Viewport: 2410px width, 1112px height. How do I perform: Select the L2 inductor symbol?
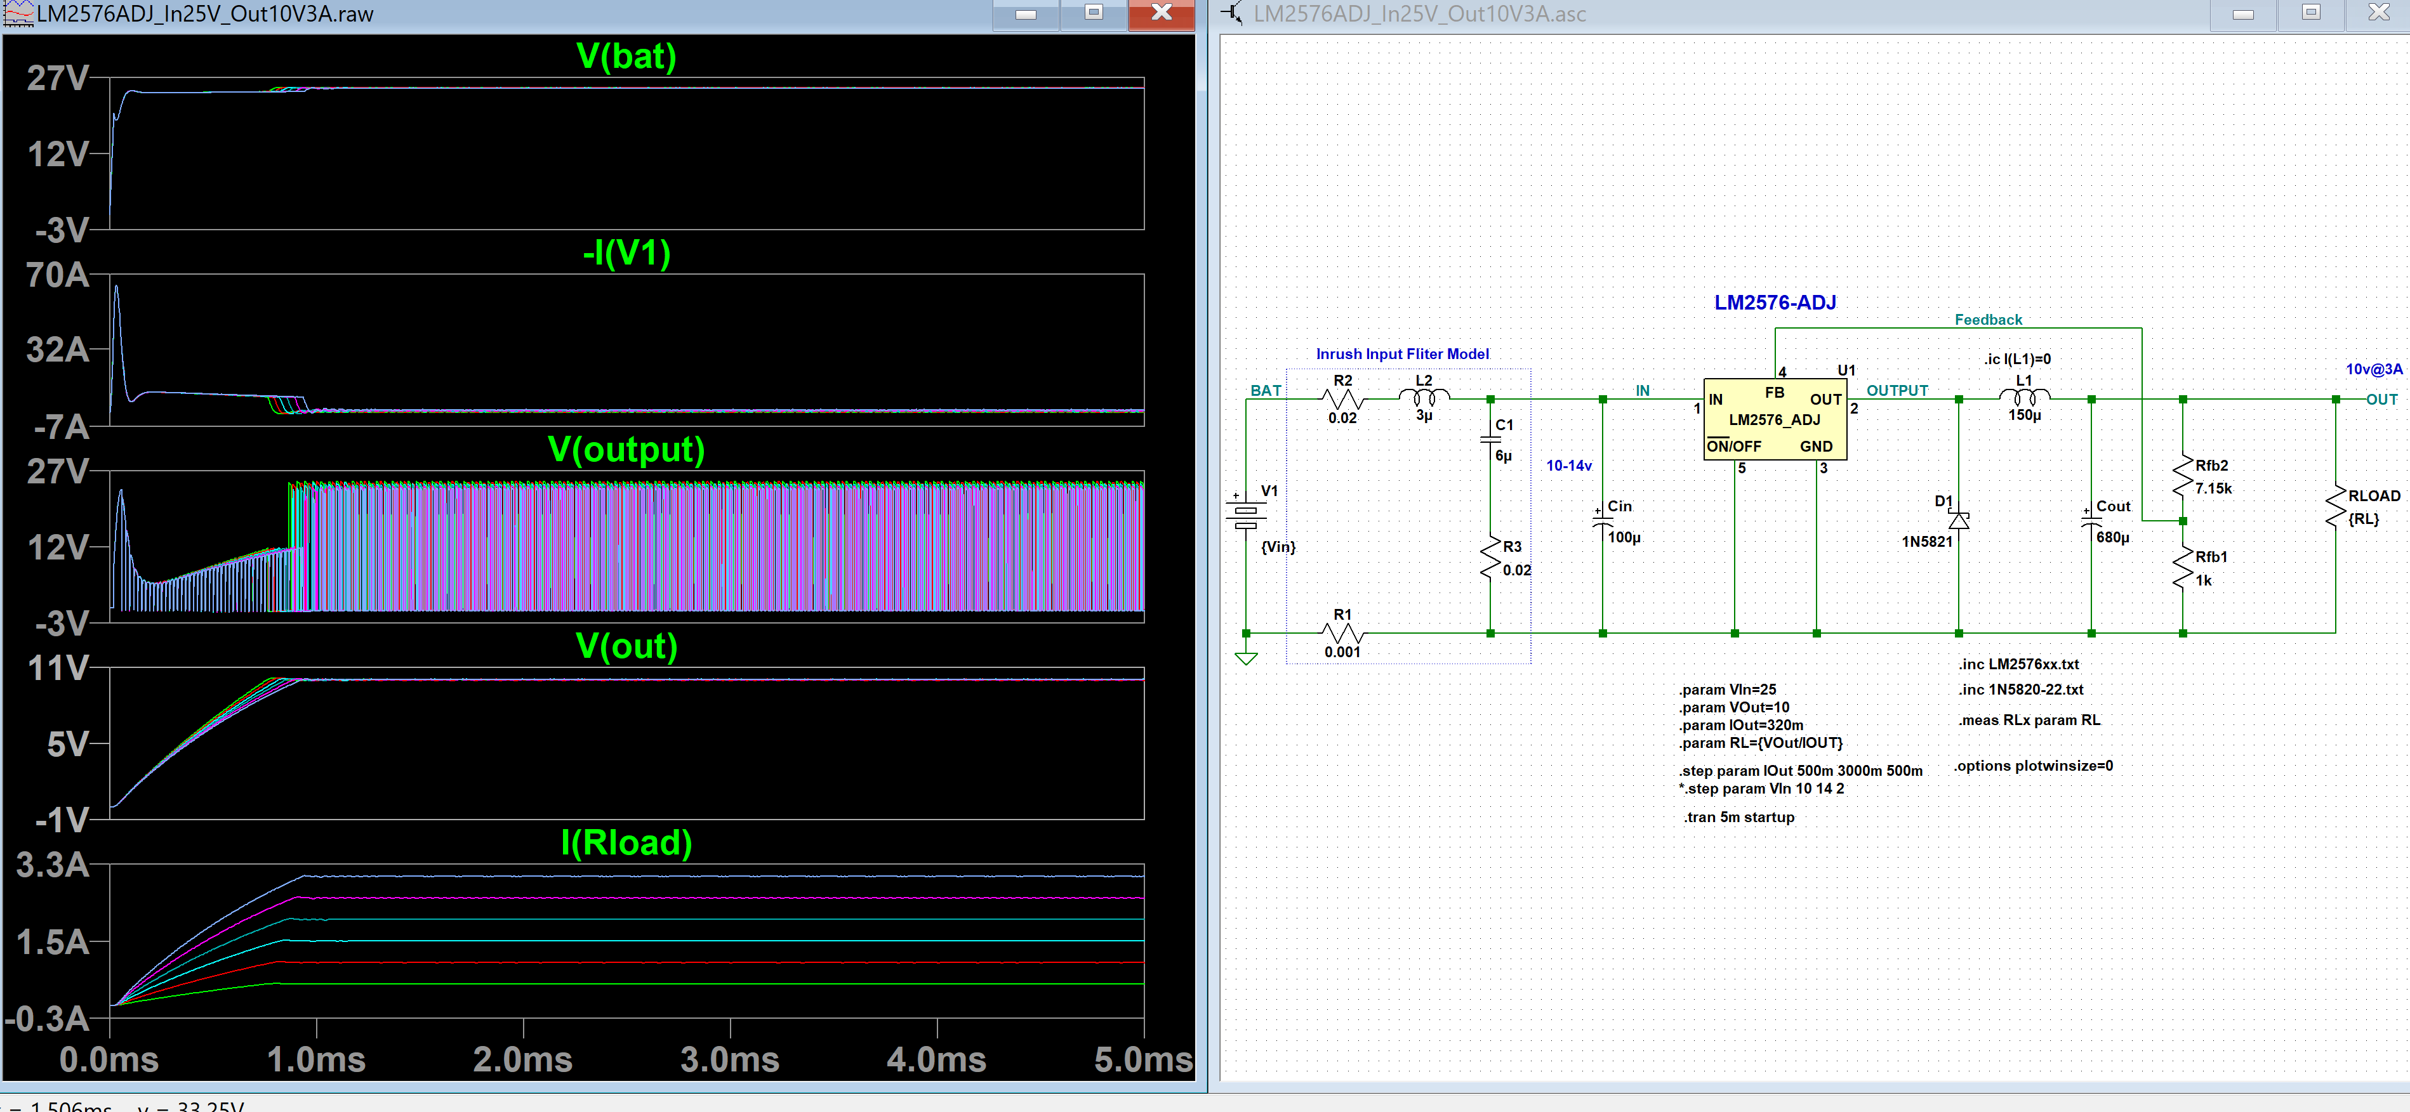[x=1424, y=396]
